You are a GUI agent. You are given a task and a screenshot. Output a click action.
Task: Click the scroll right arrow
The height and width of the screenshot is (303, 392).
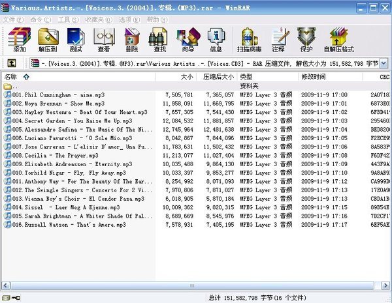click(x=385, y=285)
